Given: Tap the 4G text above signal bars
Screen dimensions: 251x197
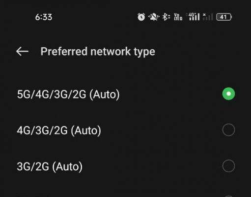Looking at the screenshot, I should (191, 15).
